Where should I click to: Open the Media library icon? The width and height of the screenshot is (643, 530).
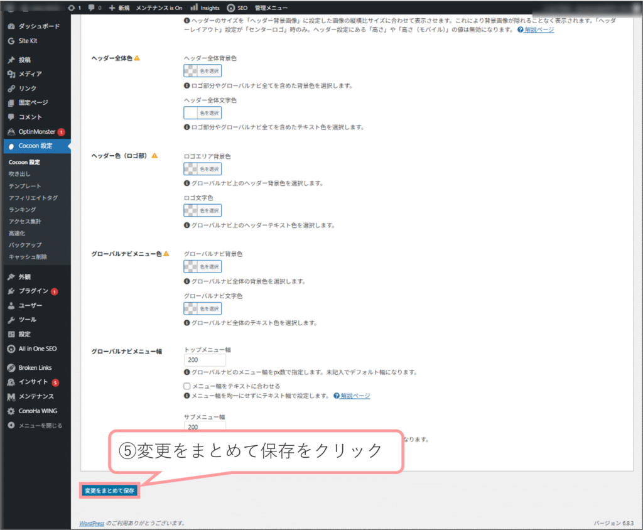11,74
